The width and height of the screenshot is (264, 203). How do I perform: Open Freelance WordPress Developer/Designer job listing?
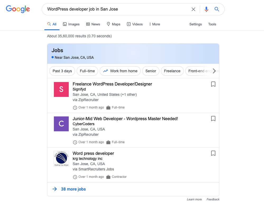(112, 84)
